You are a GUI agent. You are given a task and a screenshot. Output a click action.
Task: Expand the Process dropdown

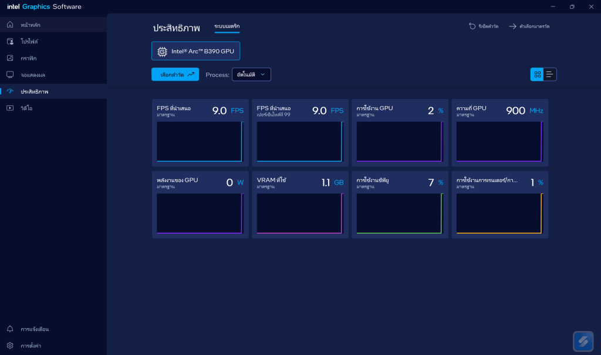click(x=251, y=74)
